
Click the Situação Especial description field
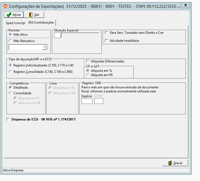pos(80,35)
